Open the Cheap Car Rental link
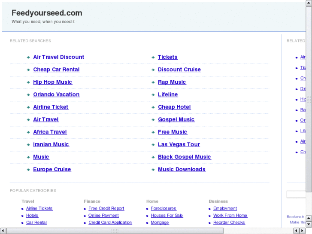 pos(56,70)
